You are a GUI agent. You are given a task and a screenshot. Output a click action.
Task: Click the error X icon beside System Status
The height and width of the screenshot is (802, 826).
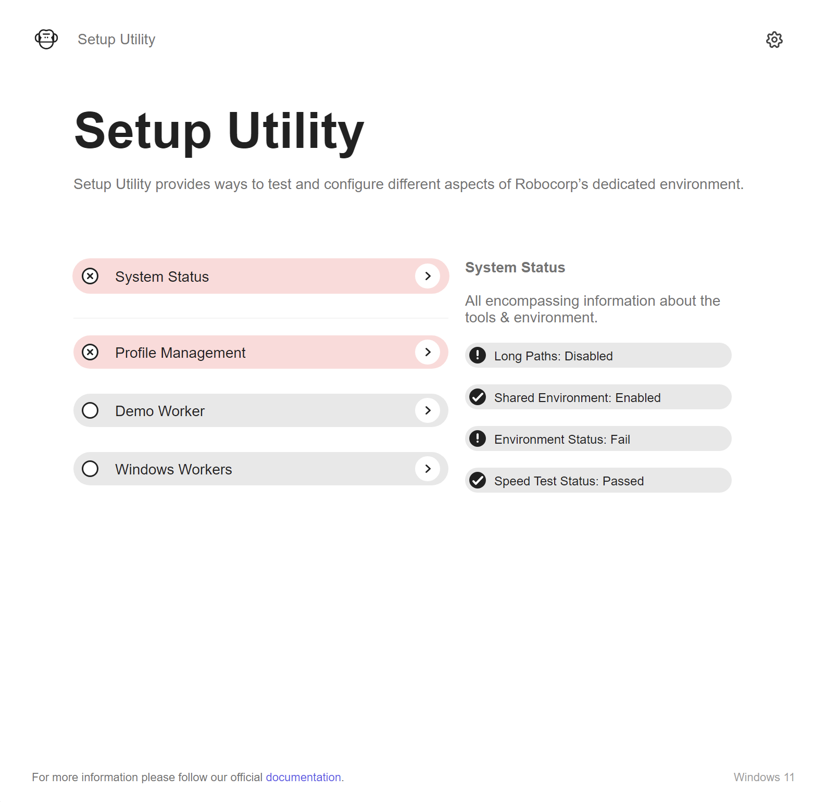point(90,276)
